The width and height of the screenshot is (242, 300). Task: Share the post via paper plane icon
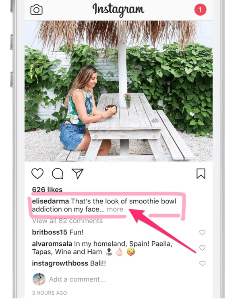click(78, 174)
